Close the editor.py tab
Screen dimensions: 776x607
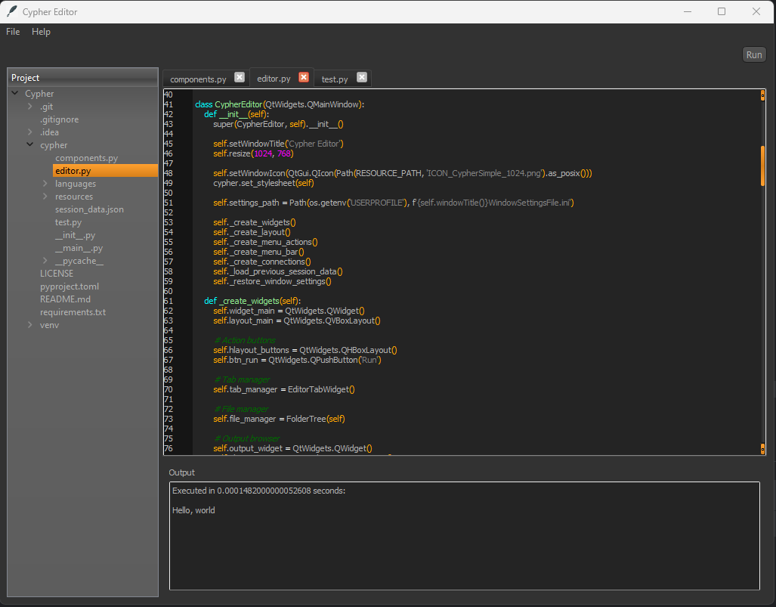pos(304,77)
